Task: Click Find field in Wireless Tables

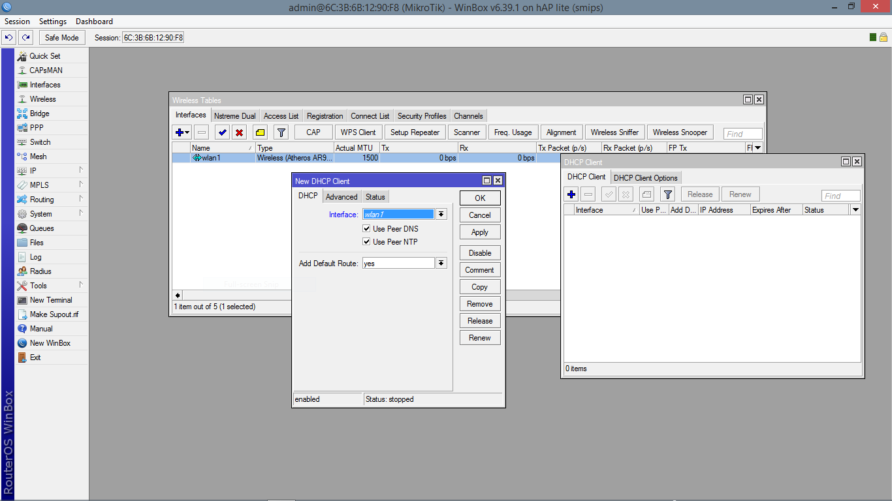Action: pos(742,134)
